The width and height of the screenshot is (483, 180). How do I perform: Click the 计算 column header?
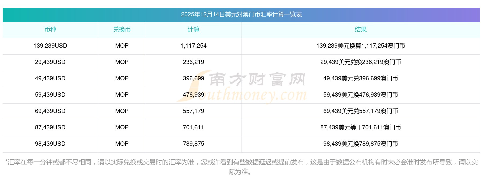pyautogui.click(x=193, y=29)
